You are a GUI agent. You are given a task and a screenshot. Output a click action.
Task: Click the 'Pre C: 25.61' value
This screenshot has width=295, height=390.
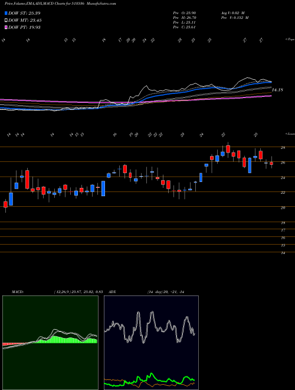pyautogui.click(x=184, y=27)
